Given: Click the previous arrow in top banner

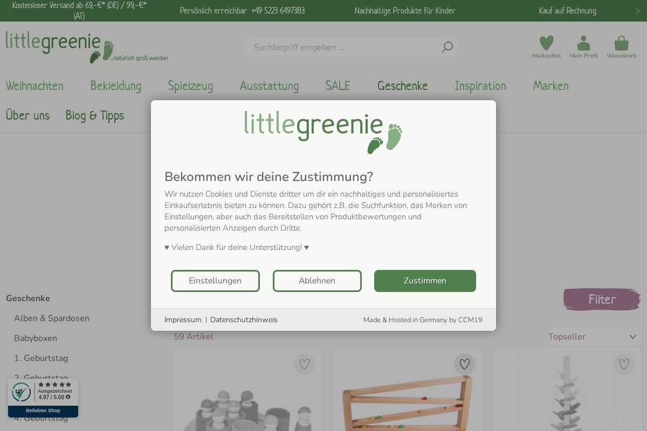Looking at the screenshot, I should 9,11.
